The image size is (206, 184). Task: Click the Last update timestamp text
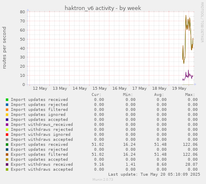click(x=154, y=174)
